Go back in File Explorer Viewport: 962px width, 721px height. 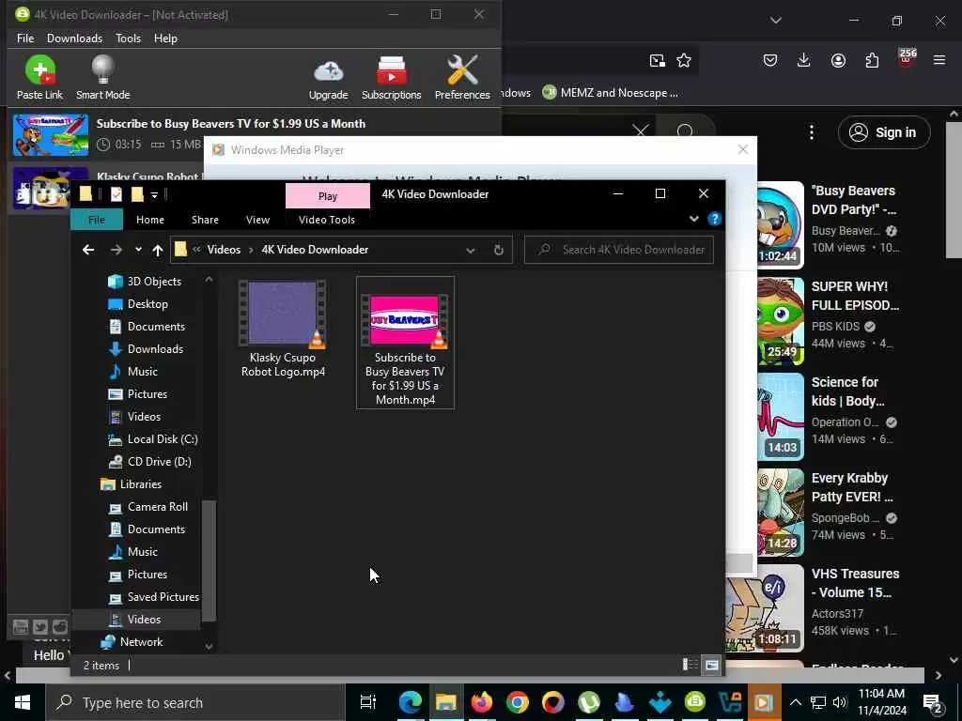(88, 250)
